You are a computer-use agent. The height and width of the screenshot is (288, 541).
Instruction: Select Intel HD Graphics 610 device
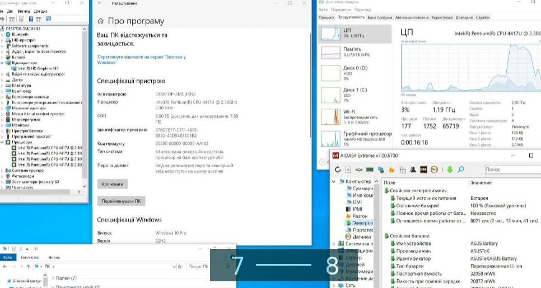point(41,69)
